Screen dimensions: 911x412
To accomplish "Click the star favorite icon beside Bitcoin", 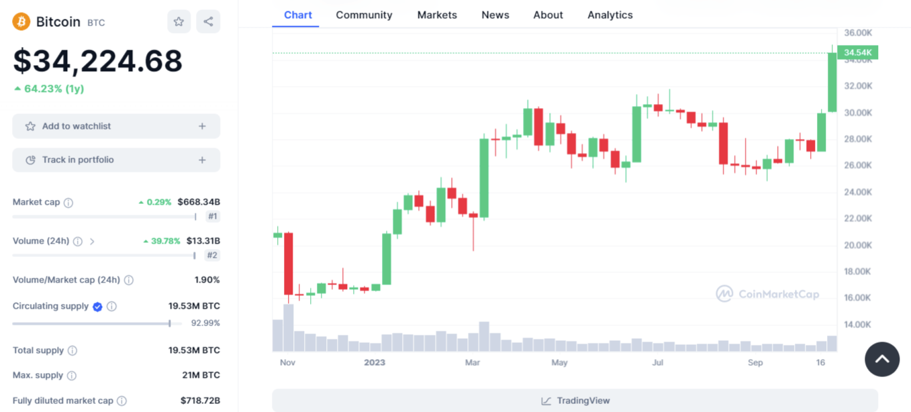I will pyautogui.click(x=179, y=21).
